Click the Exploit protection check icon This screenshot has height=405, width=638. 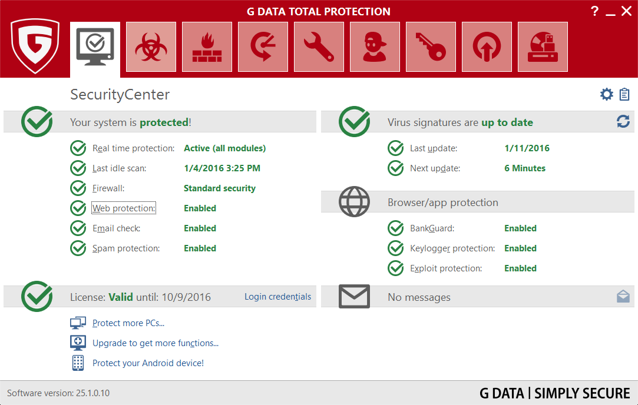click(395, 268)
